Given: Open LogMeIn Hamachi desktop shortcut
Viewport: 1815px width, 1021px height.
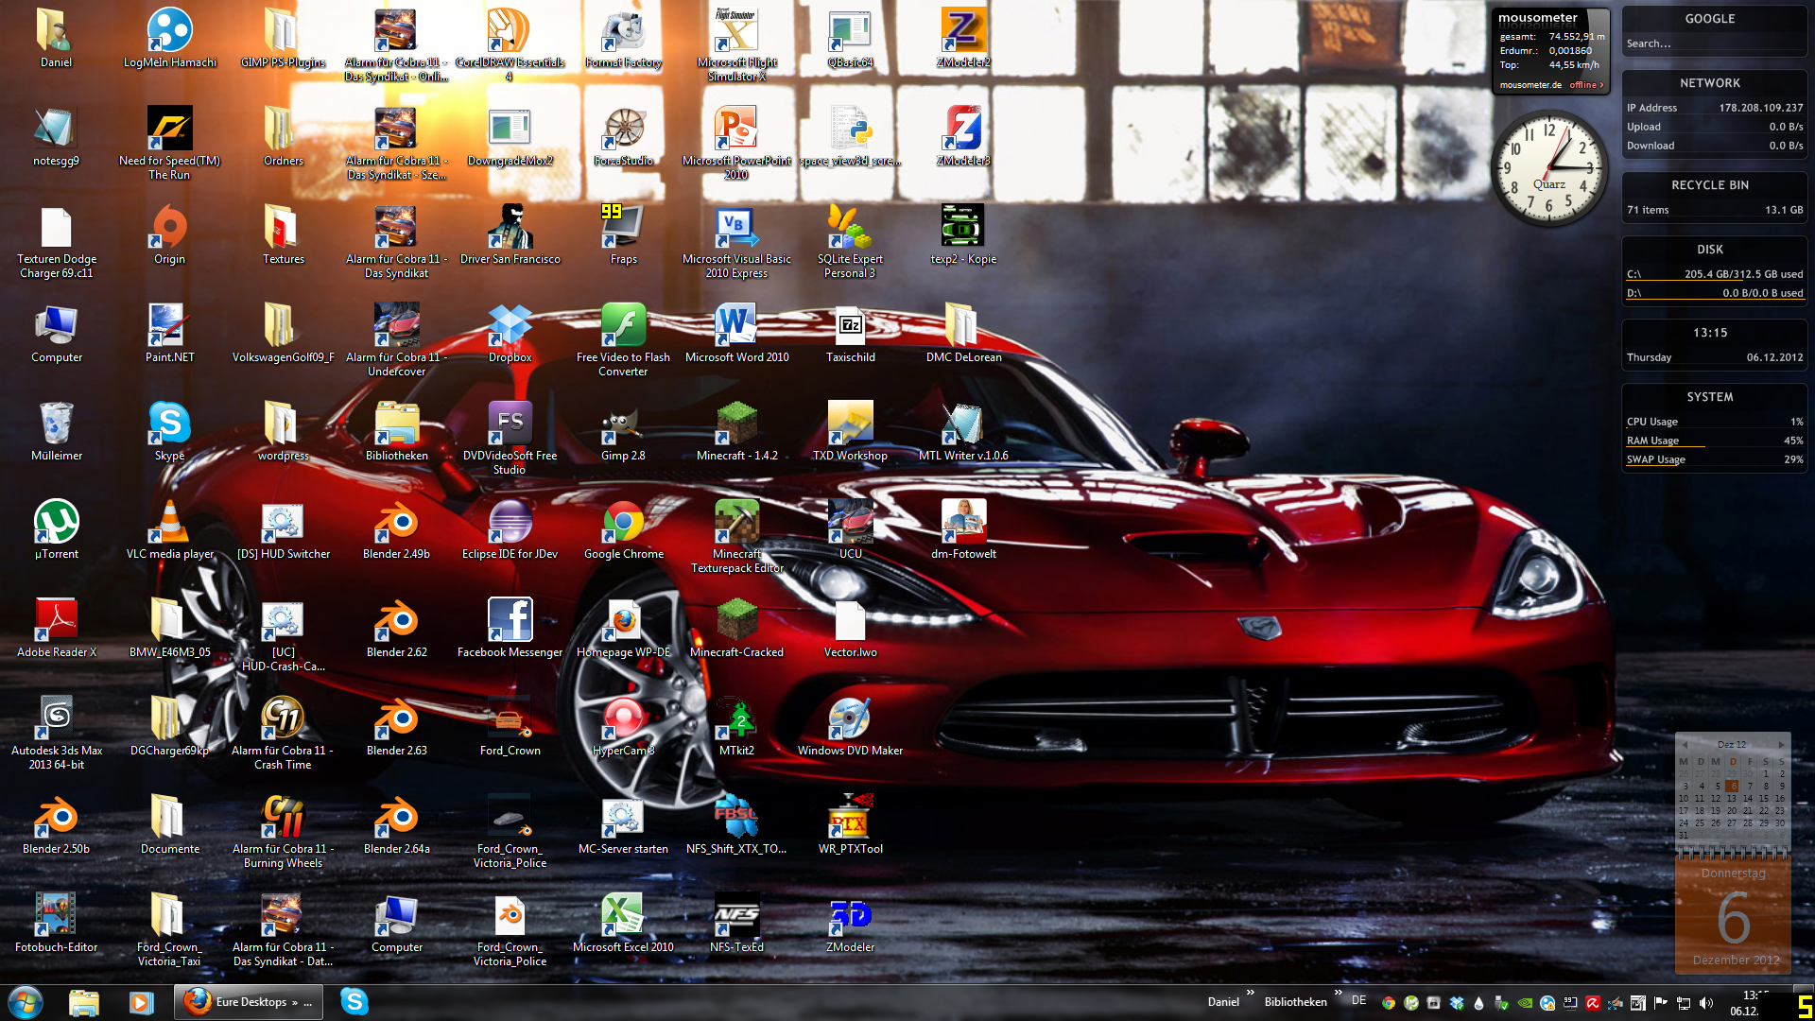Looking at the screenshot, I should pyautogui.click(x=170, y=38).
